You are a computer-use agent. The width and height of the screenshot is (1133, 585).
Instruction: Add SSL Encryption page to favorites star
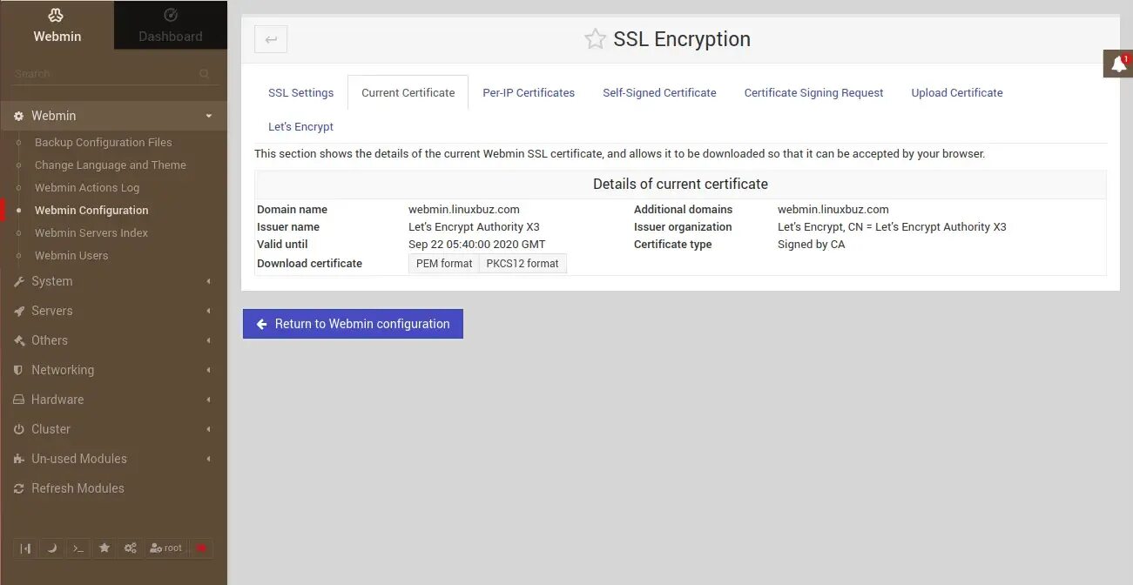click(x=595, y=39)
